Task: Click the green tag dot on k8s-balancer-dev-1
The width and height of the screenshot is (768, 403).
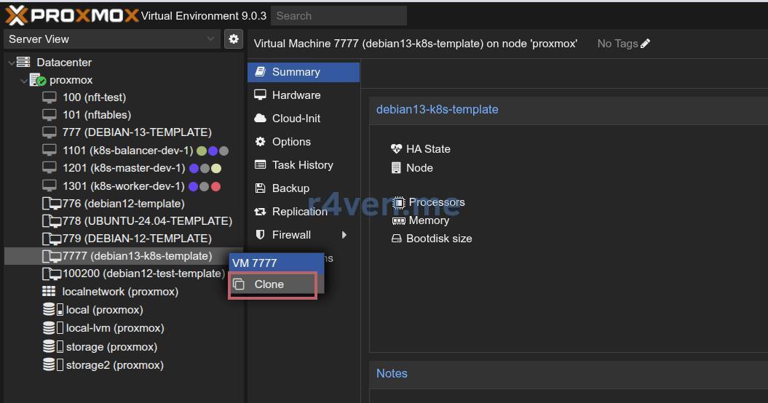Action: click(x=202, y=151)
